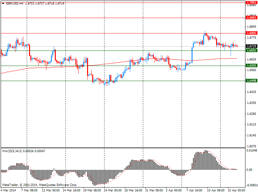The width and height of the screenshot is (258, 193).
Task: Click the GBPUSD,H4 chart title text
Action: point(15,3)
